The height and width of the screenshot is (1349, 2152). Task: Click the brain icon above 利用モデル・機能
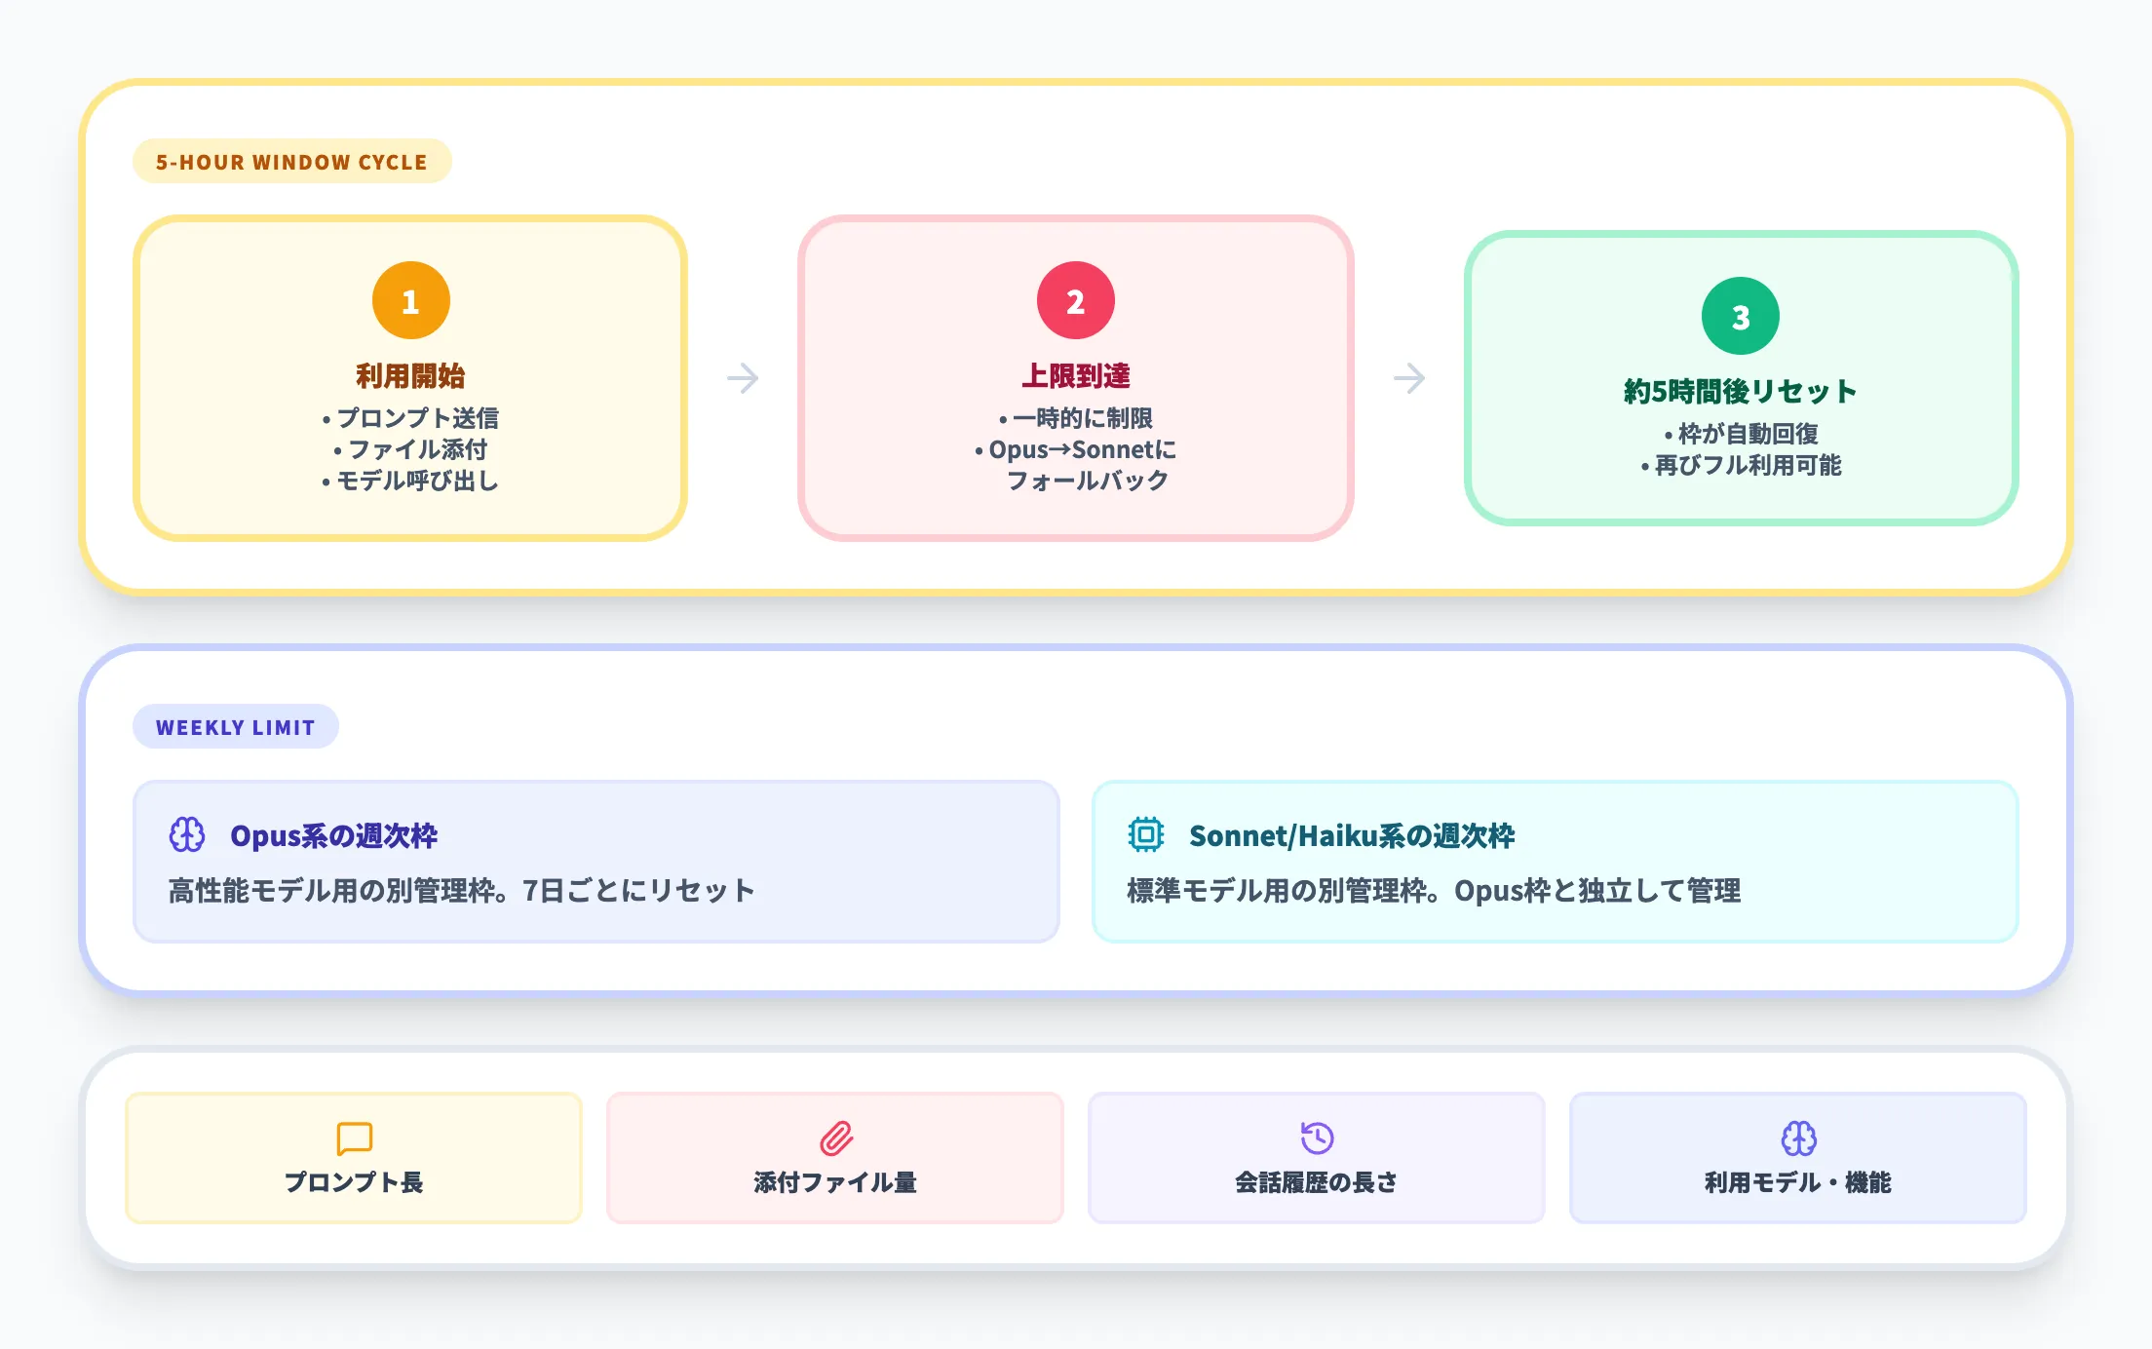point(1799,1138)
